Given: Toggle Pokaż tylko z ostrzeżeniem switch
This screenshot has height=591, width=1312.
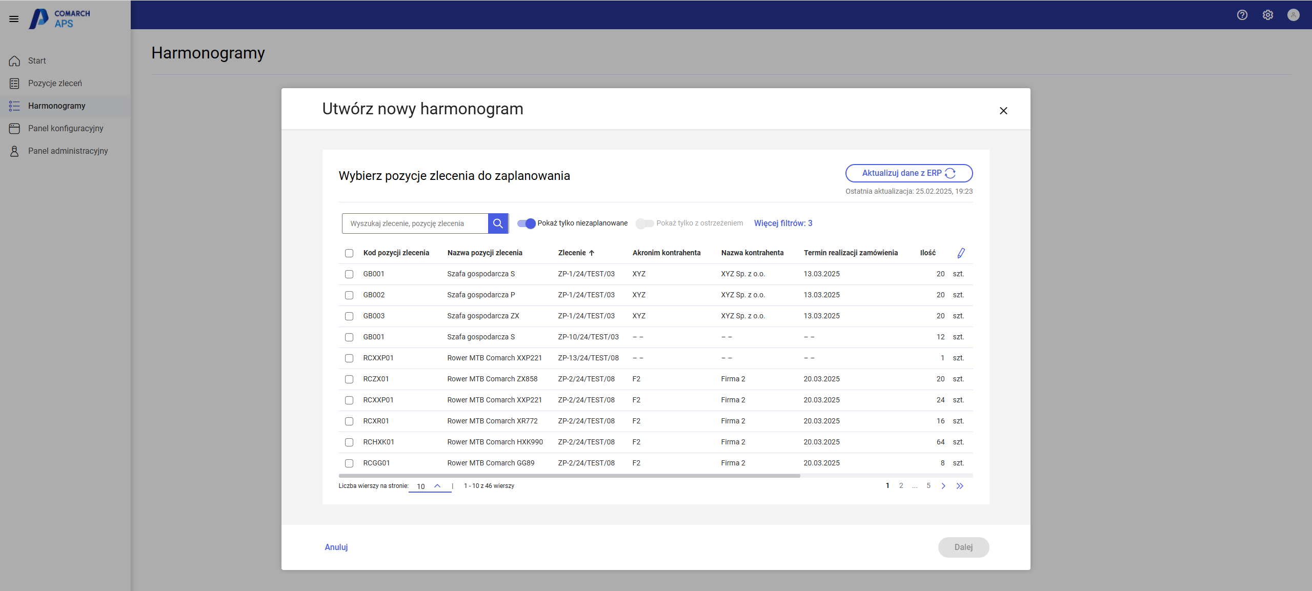Looking at the screenshot, I should (x=644, y=223).
